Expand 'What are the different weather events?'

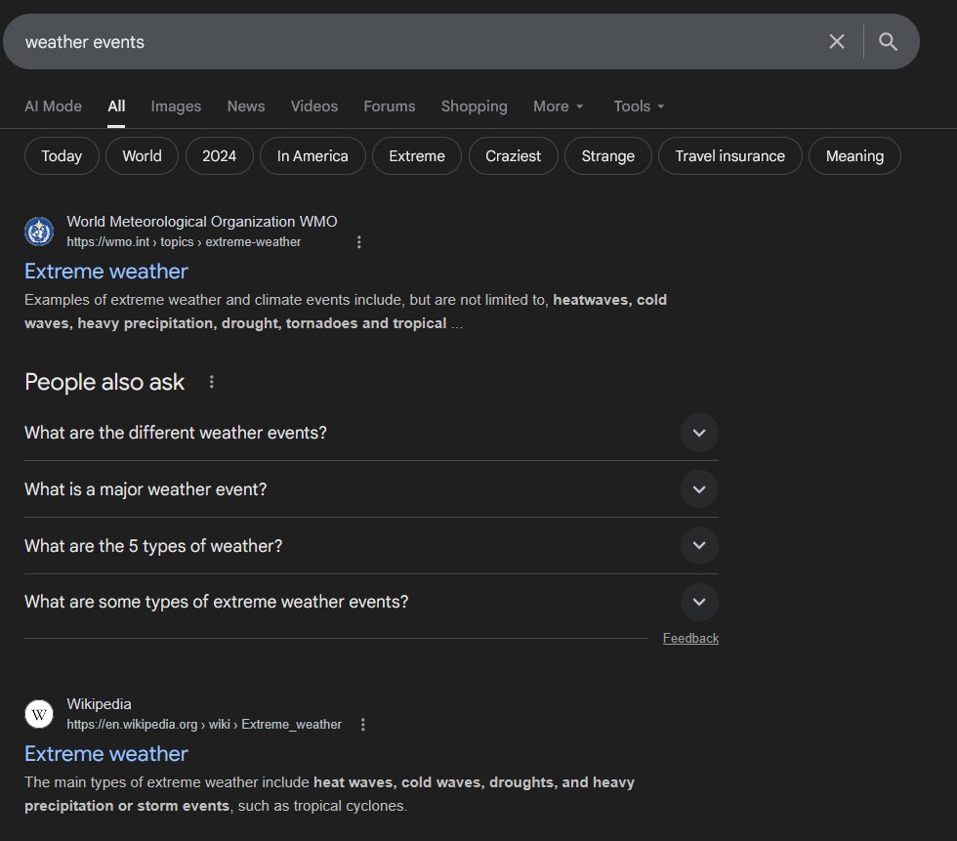point(371,433)
